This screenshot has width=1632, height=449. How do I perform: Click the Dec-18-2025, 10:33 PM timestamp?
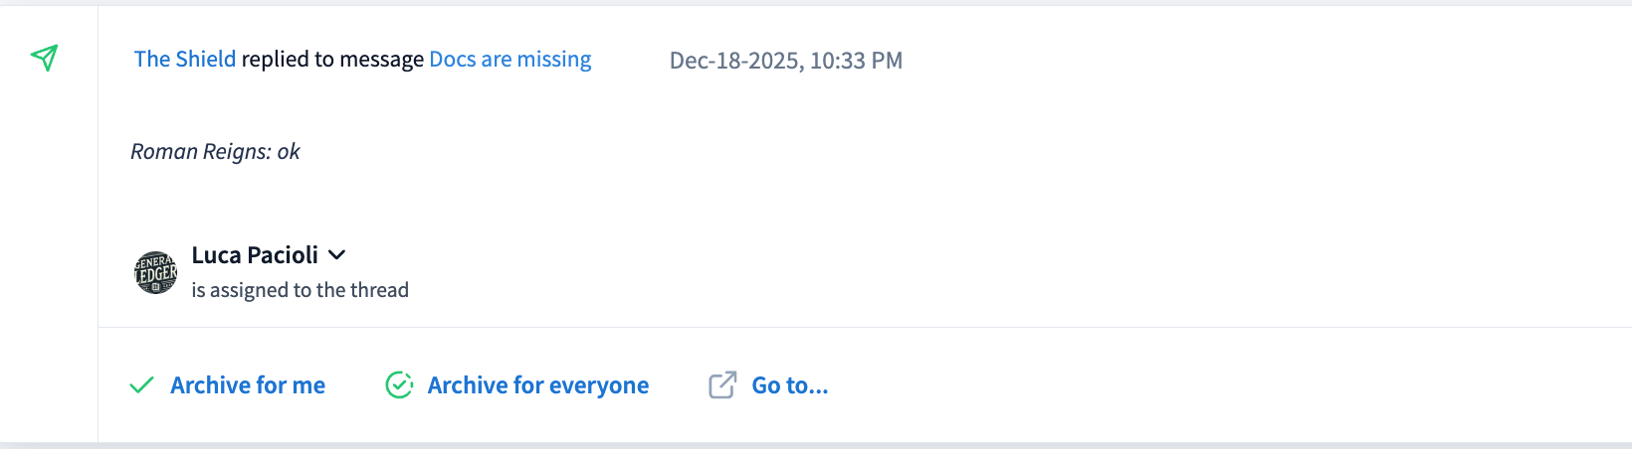click(x=785, y=61)
